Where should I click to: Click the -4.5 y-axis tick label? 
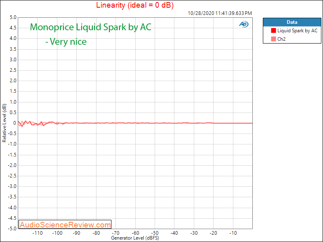tap(12, 218)
